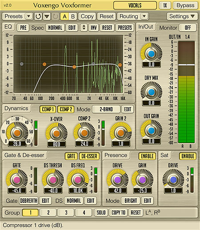Image resolution: width=200 pixels, height=230 pixels.
Task: Open the Routing dropdown arrow
Action: click(x=144, y=16)
